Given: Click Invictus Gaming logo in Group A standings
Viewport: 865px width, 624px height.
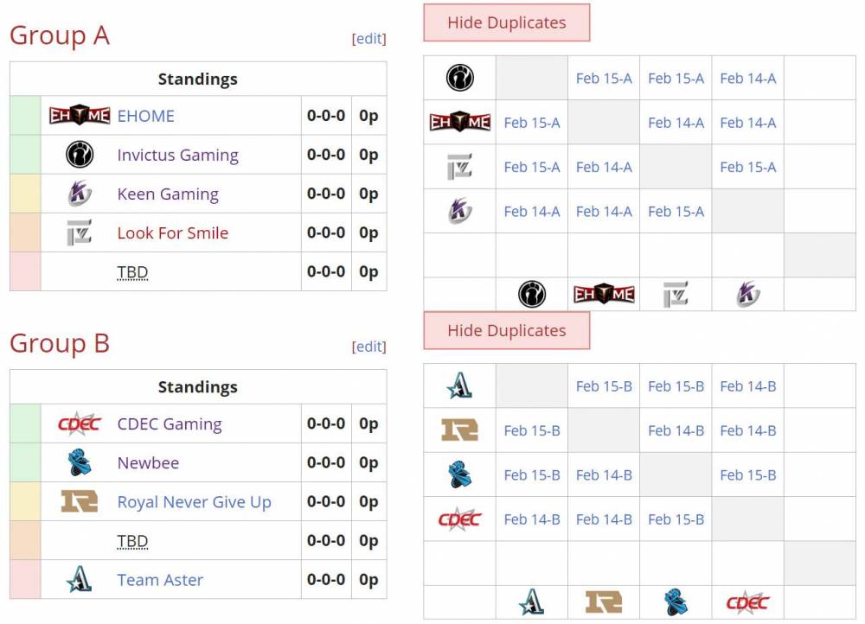Looking at the screenshot, I should tap(80, 155).
